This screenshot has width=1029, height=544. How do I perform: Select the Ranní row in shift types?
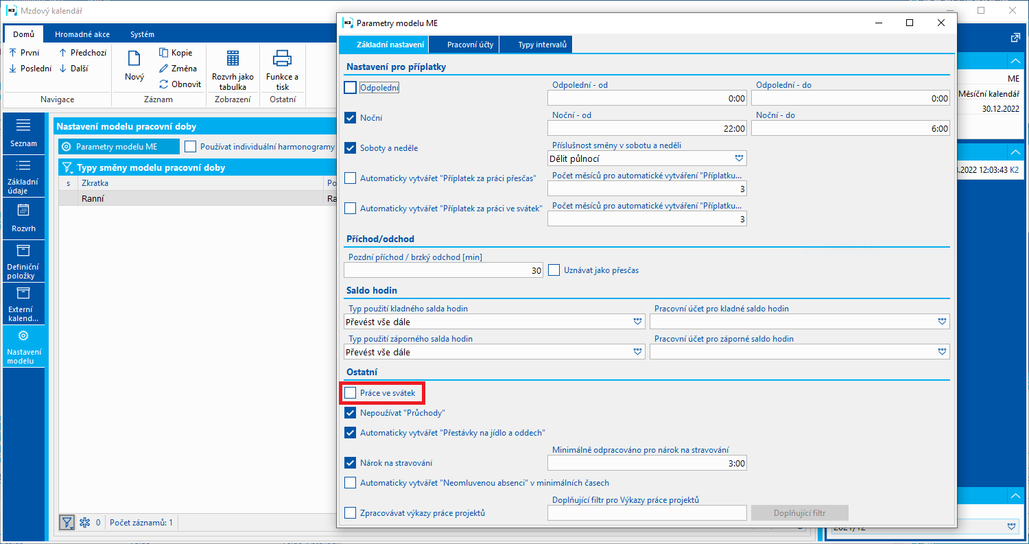click(x=198, y=199)
